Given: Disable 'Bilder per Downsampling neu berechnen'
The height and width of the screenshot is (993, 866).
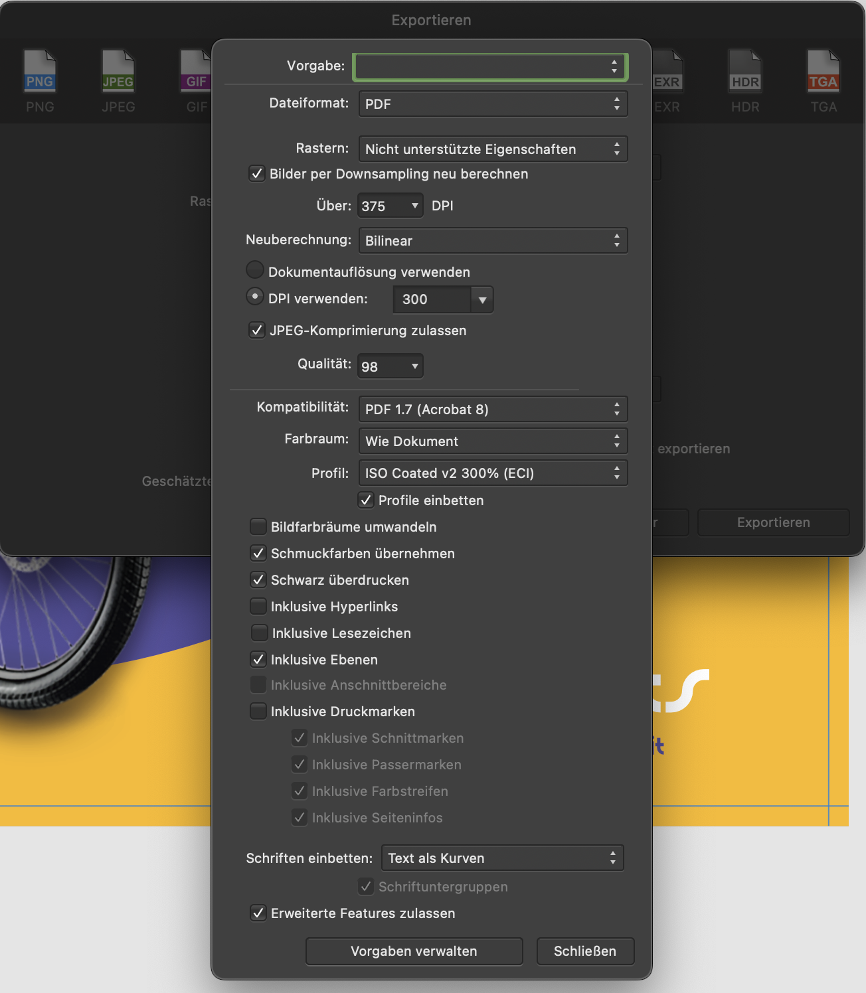Looking at the screenshot, I should coord(257,173).
